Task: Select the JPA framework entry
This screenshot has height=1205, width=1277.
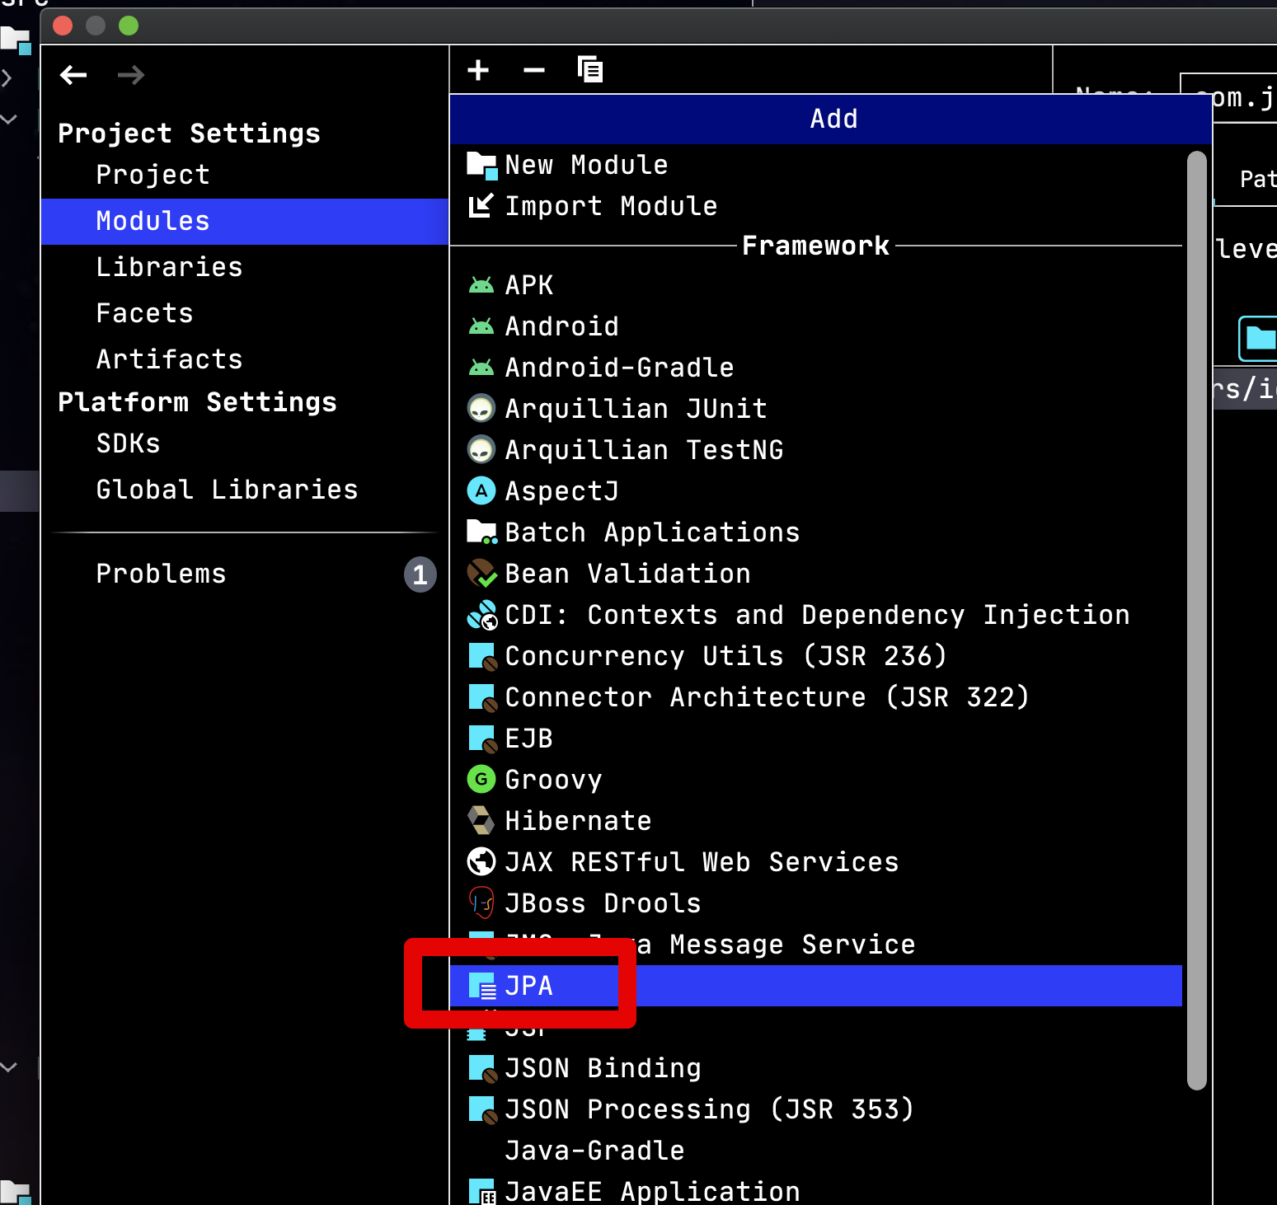Action: point(816,986)
